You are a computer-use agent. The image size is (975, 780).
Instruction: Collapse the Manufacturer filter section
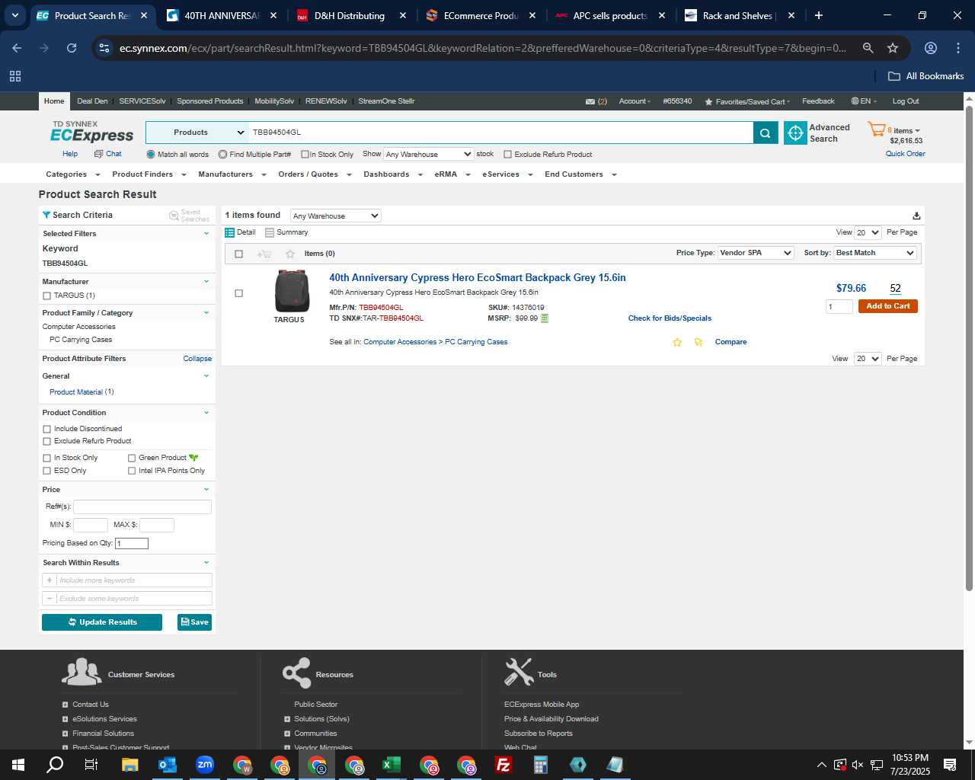pyautogui.click(x=206, y=282)
